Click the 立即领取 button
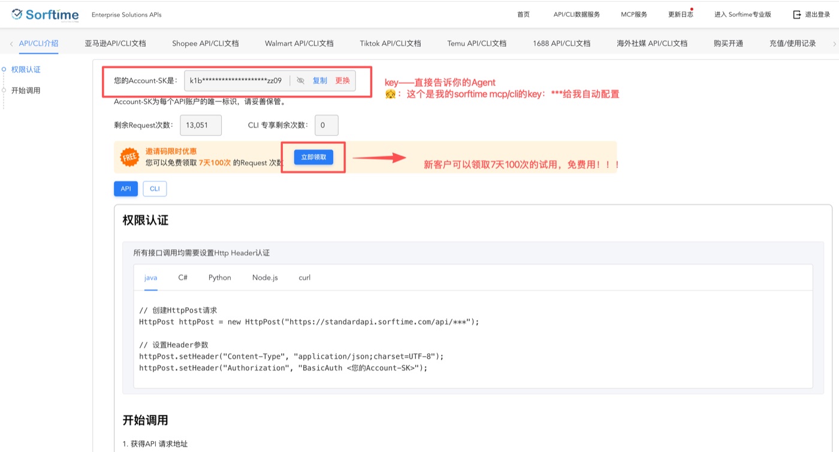The width and height of the screenshot is (839, 452). [313, 157]
